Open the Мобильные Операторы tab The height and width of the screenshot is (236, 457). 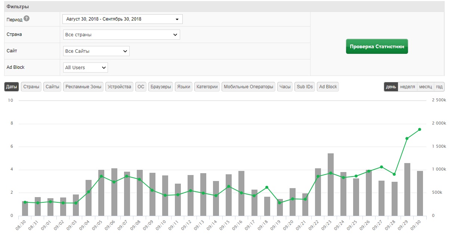tap(248, 87)
